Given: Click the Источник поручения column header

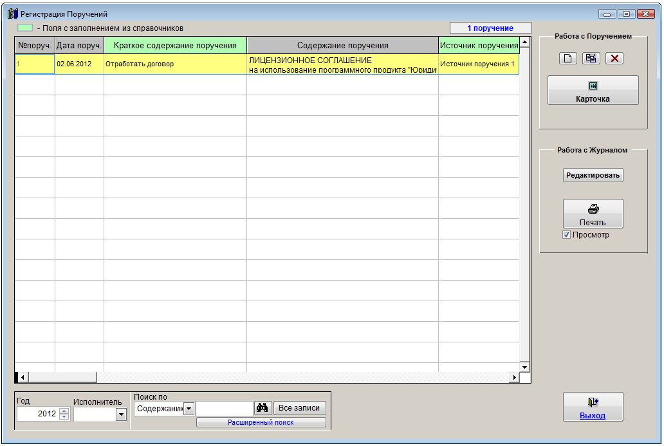Looking at the screenshot, I should tap(479, 45).
